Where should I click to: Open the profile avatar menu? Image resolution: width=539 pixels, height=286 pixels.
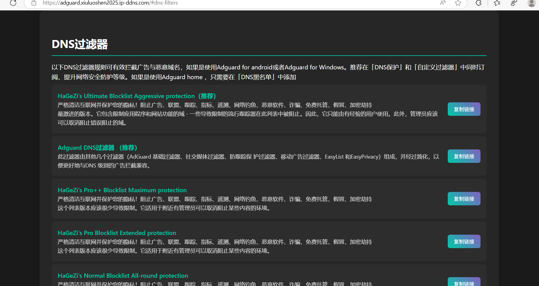point(531,3)
